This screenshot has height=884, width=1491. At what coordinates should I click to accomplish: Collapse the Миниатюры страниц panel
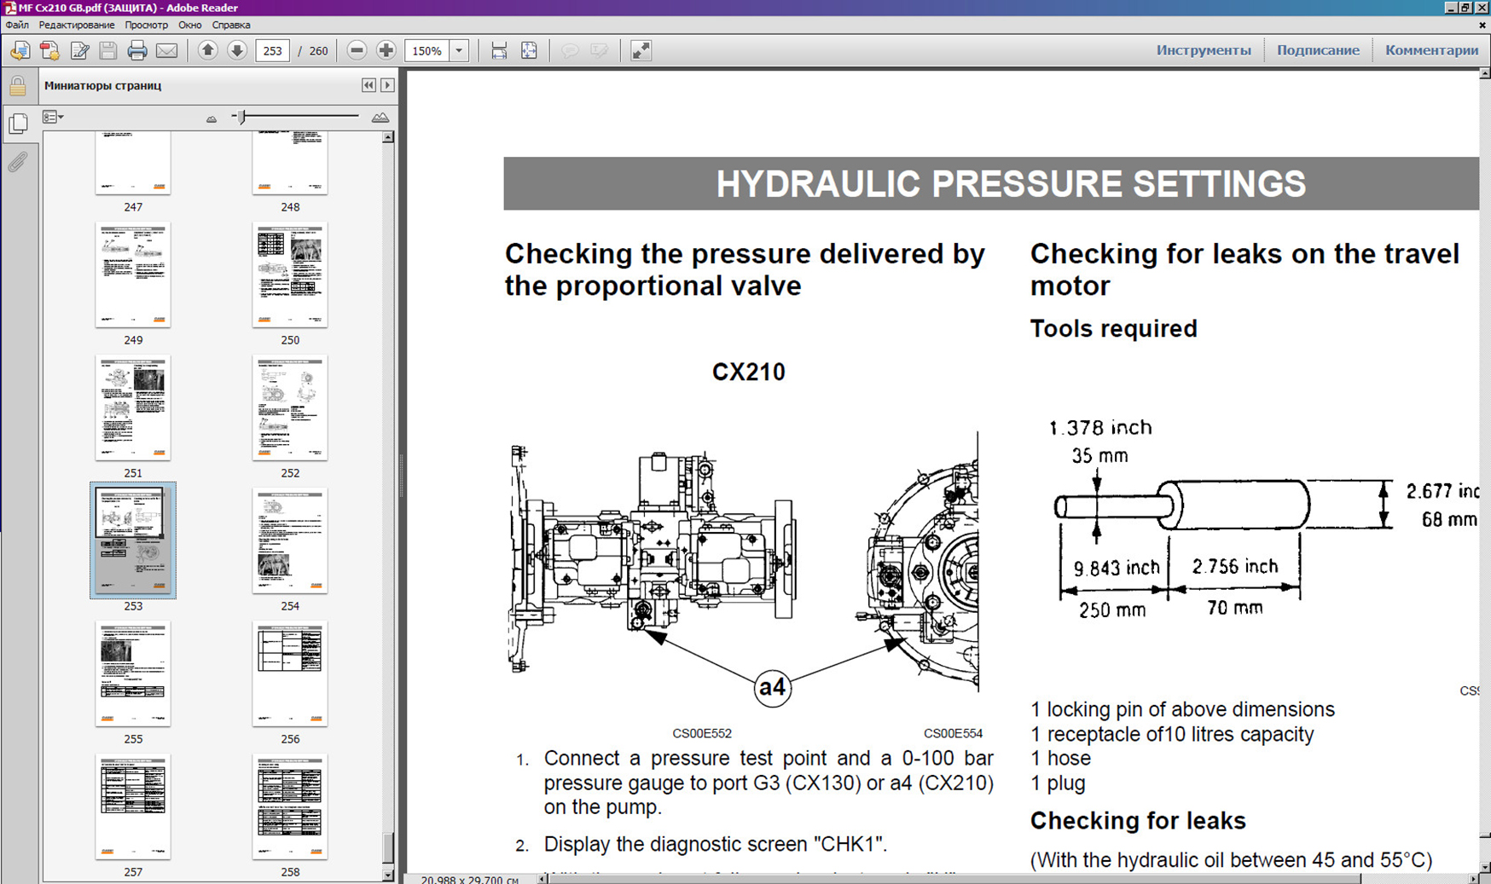pos(368,85)
